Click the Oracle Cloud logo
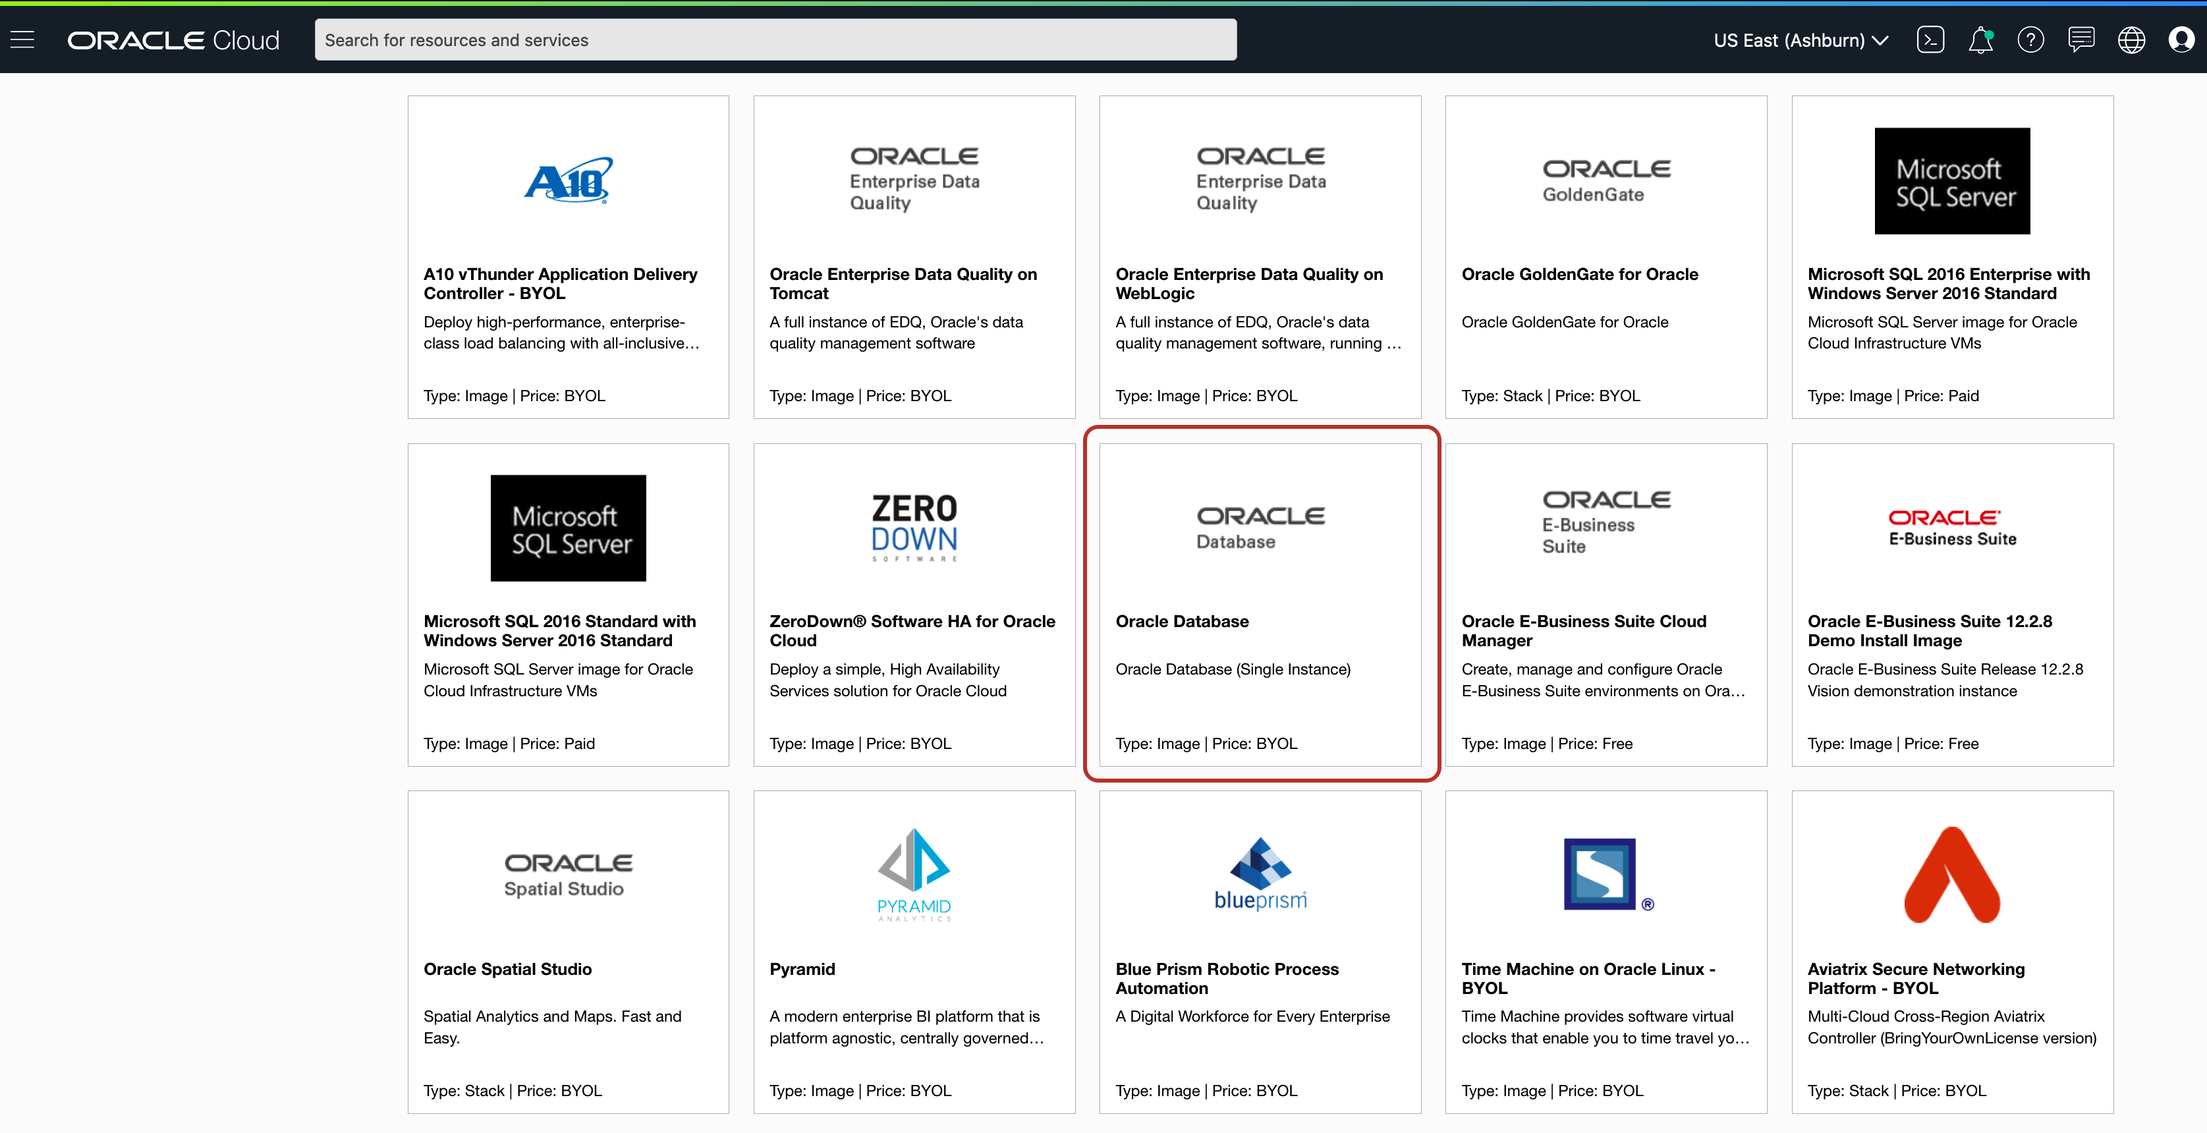2207x1133 pixels. 174,40
